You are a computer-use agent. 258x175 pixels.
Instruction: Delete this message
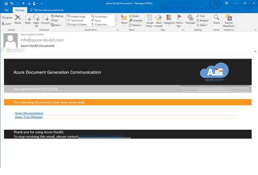point(18,20)
